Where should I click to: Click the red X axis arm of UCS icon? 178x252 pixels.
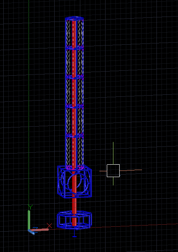pyautogui.click(x=40, y=230)
